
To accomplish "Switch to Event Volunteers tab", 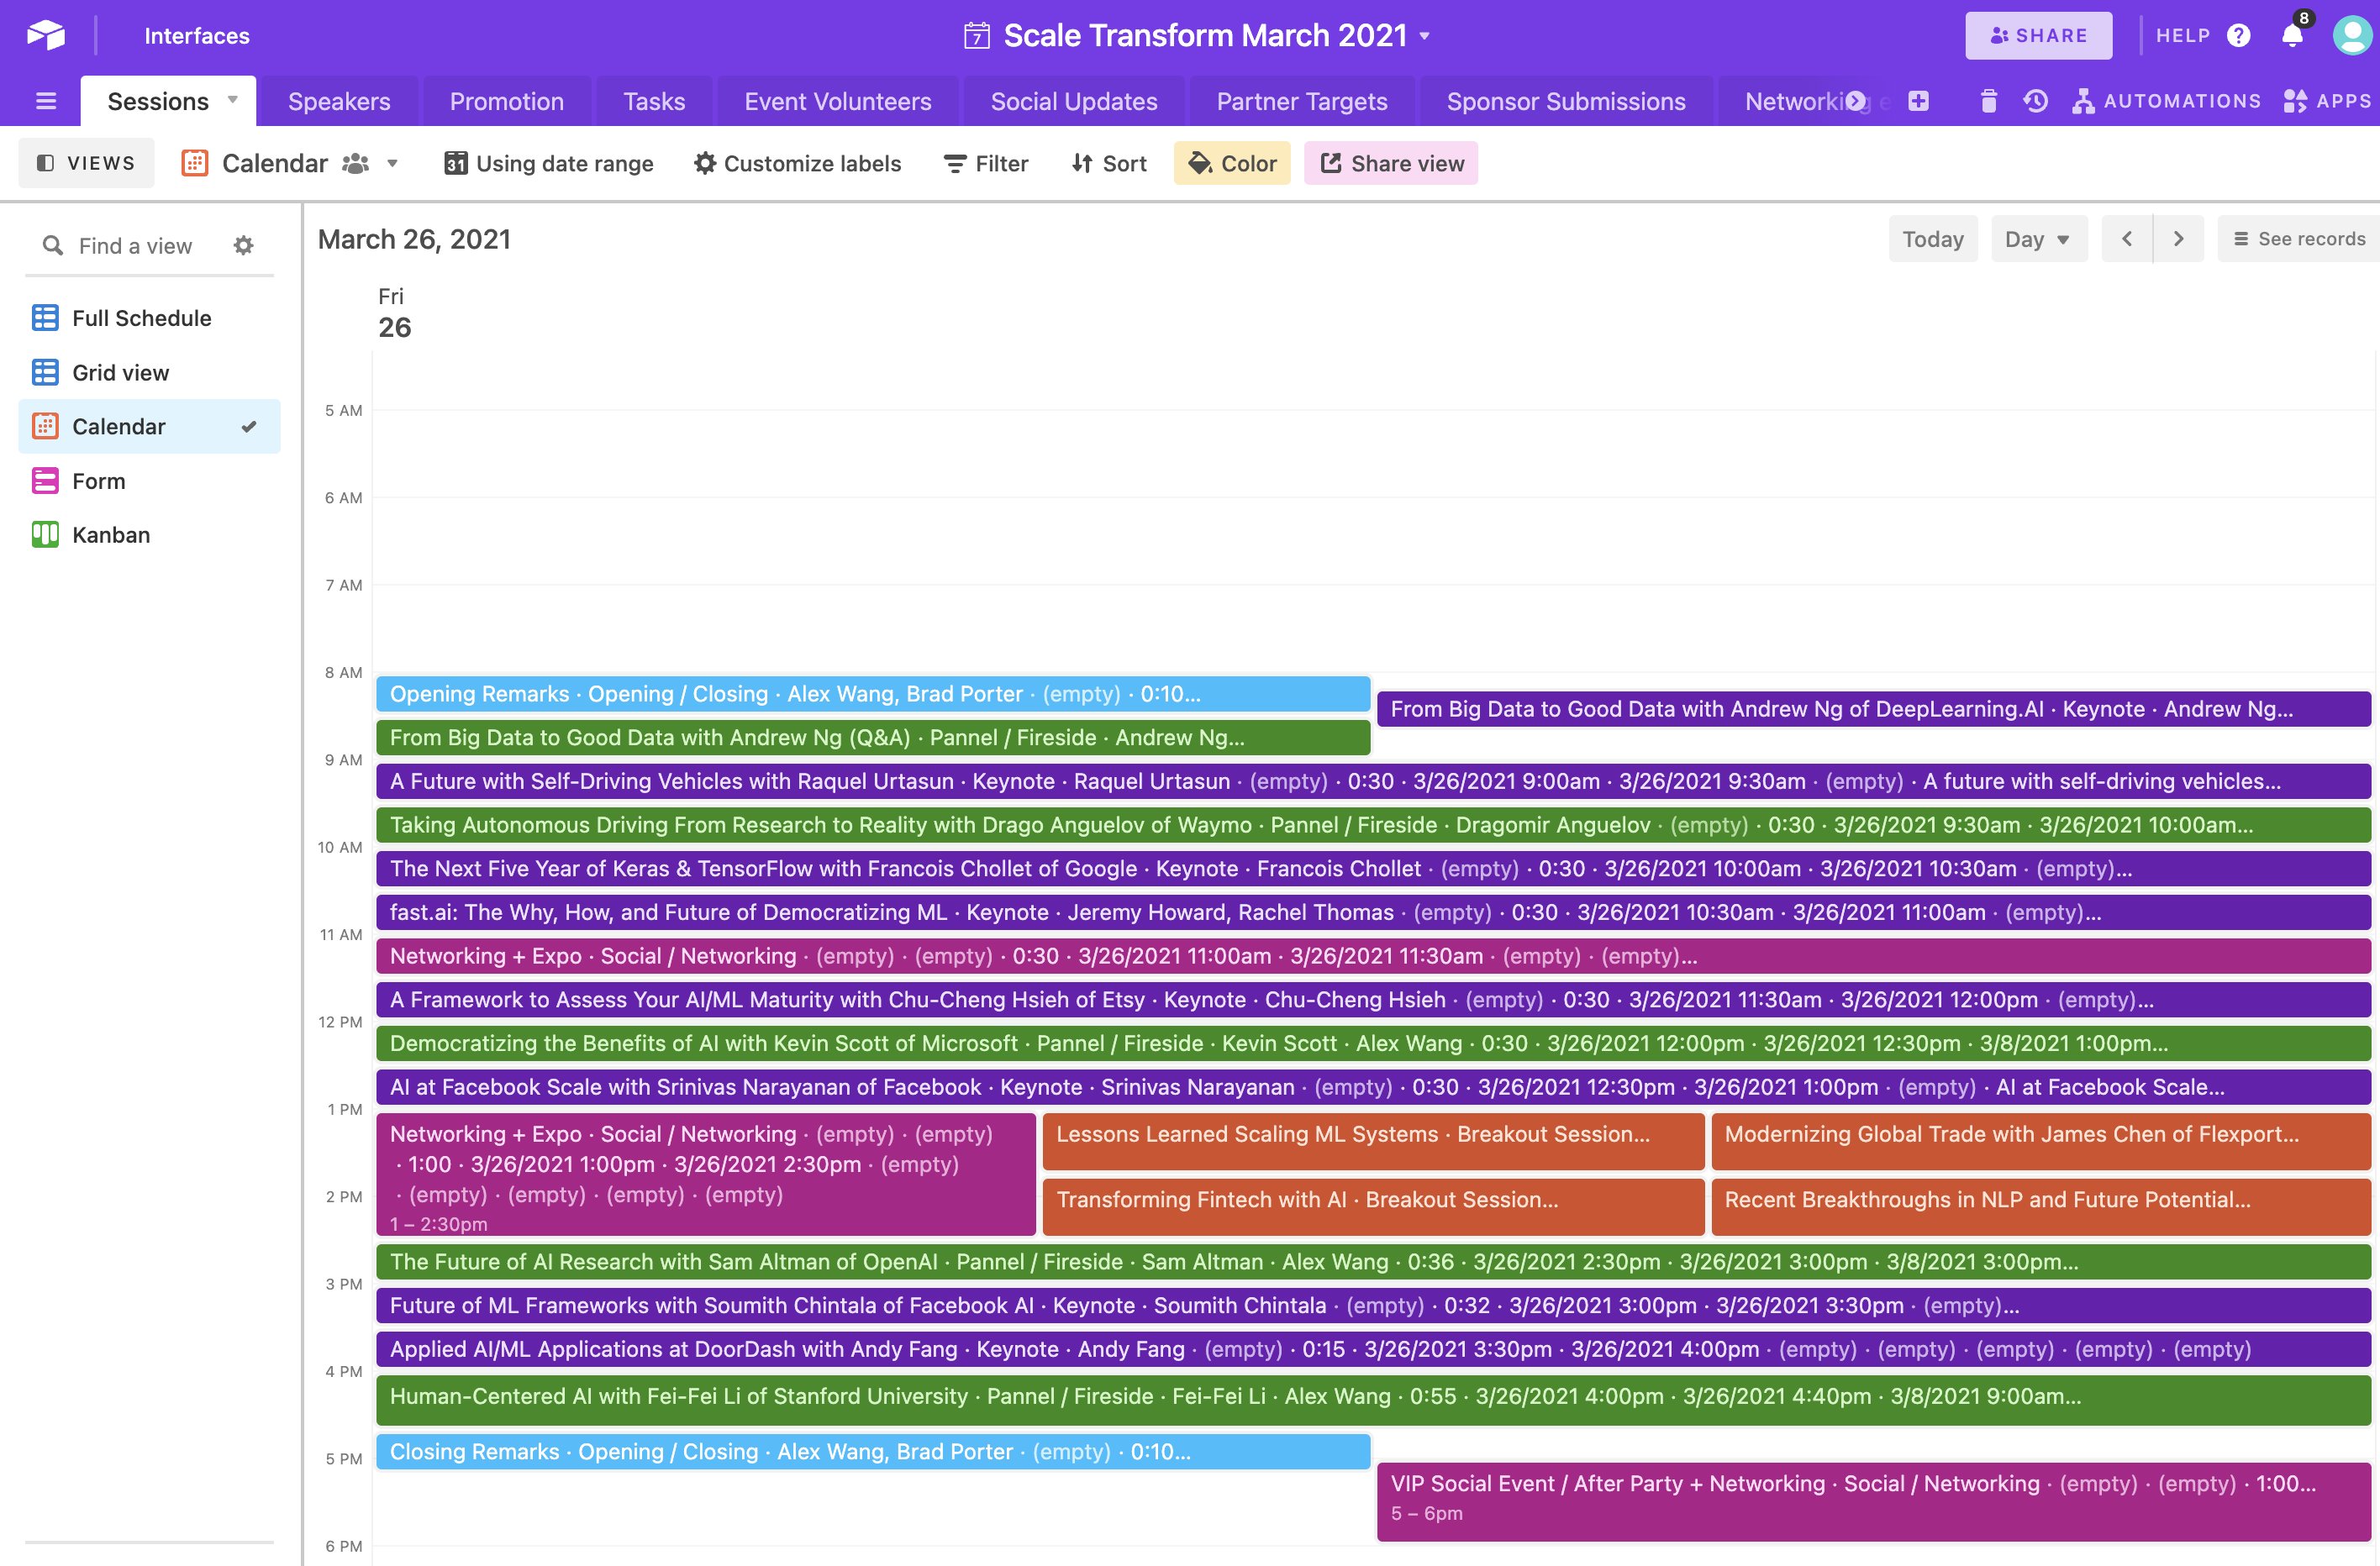I will coord(838,101).
